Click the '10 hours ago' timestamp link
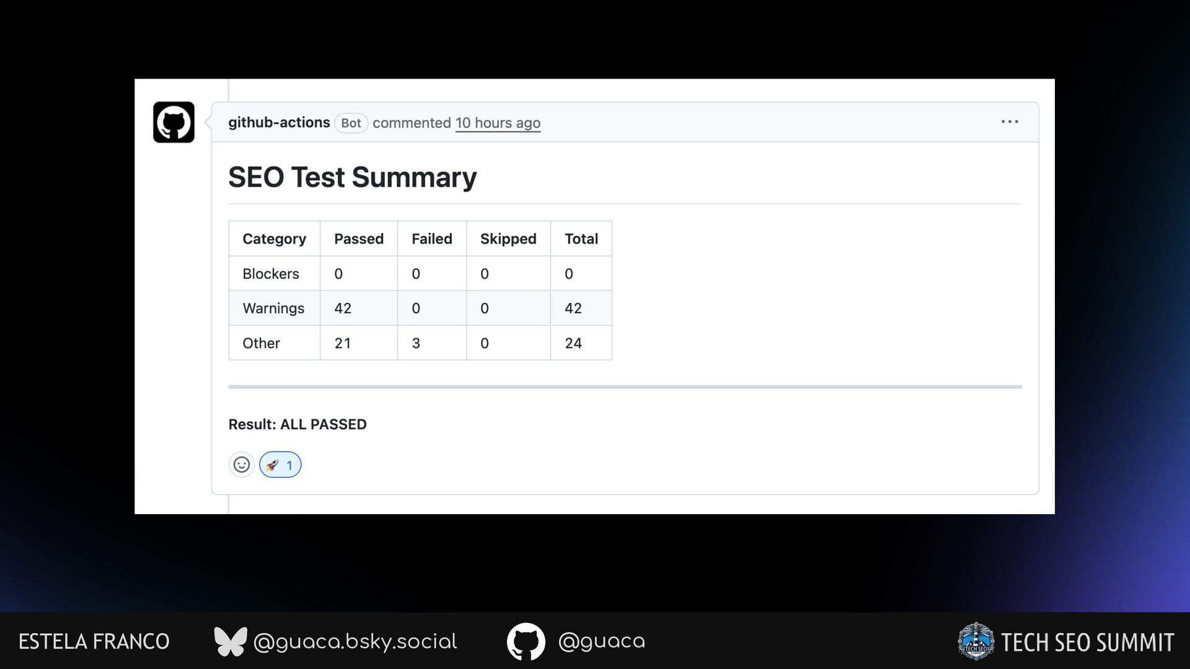Image resolution: width=1190 pixels, height=669 pixels. pos(498,123)
